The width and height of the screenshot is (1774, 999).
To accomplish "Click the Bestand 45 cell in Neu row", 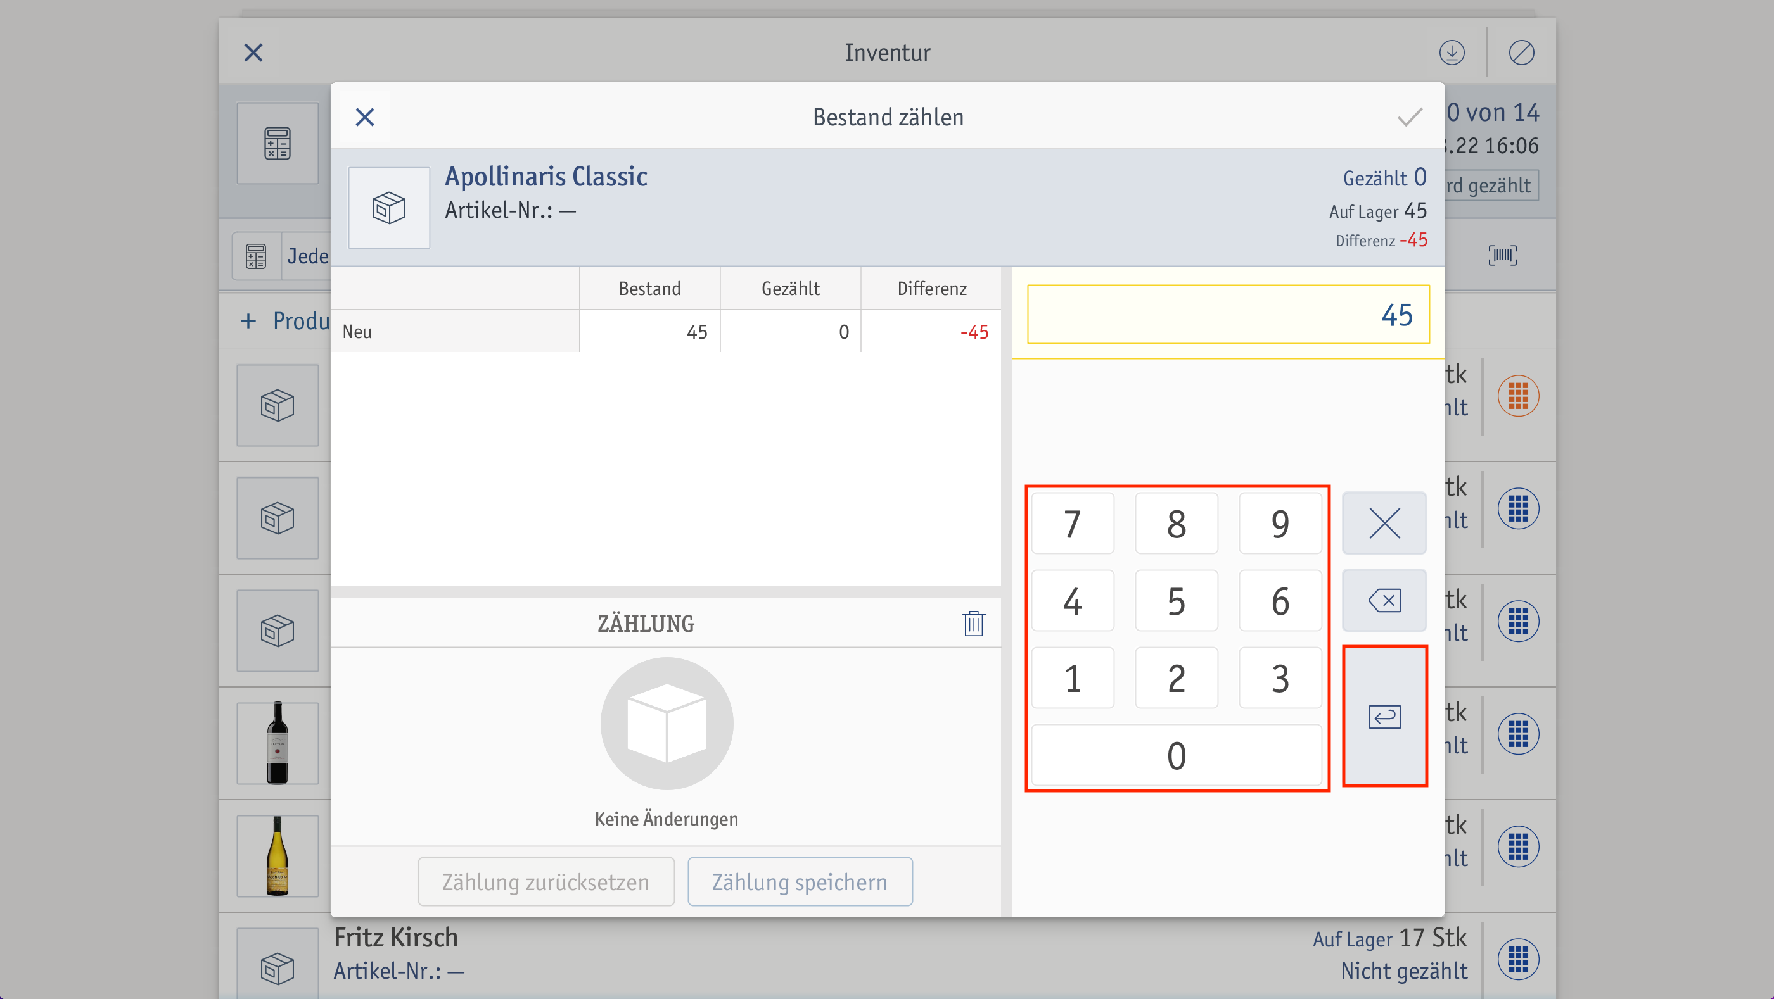I will 649,332.
